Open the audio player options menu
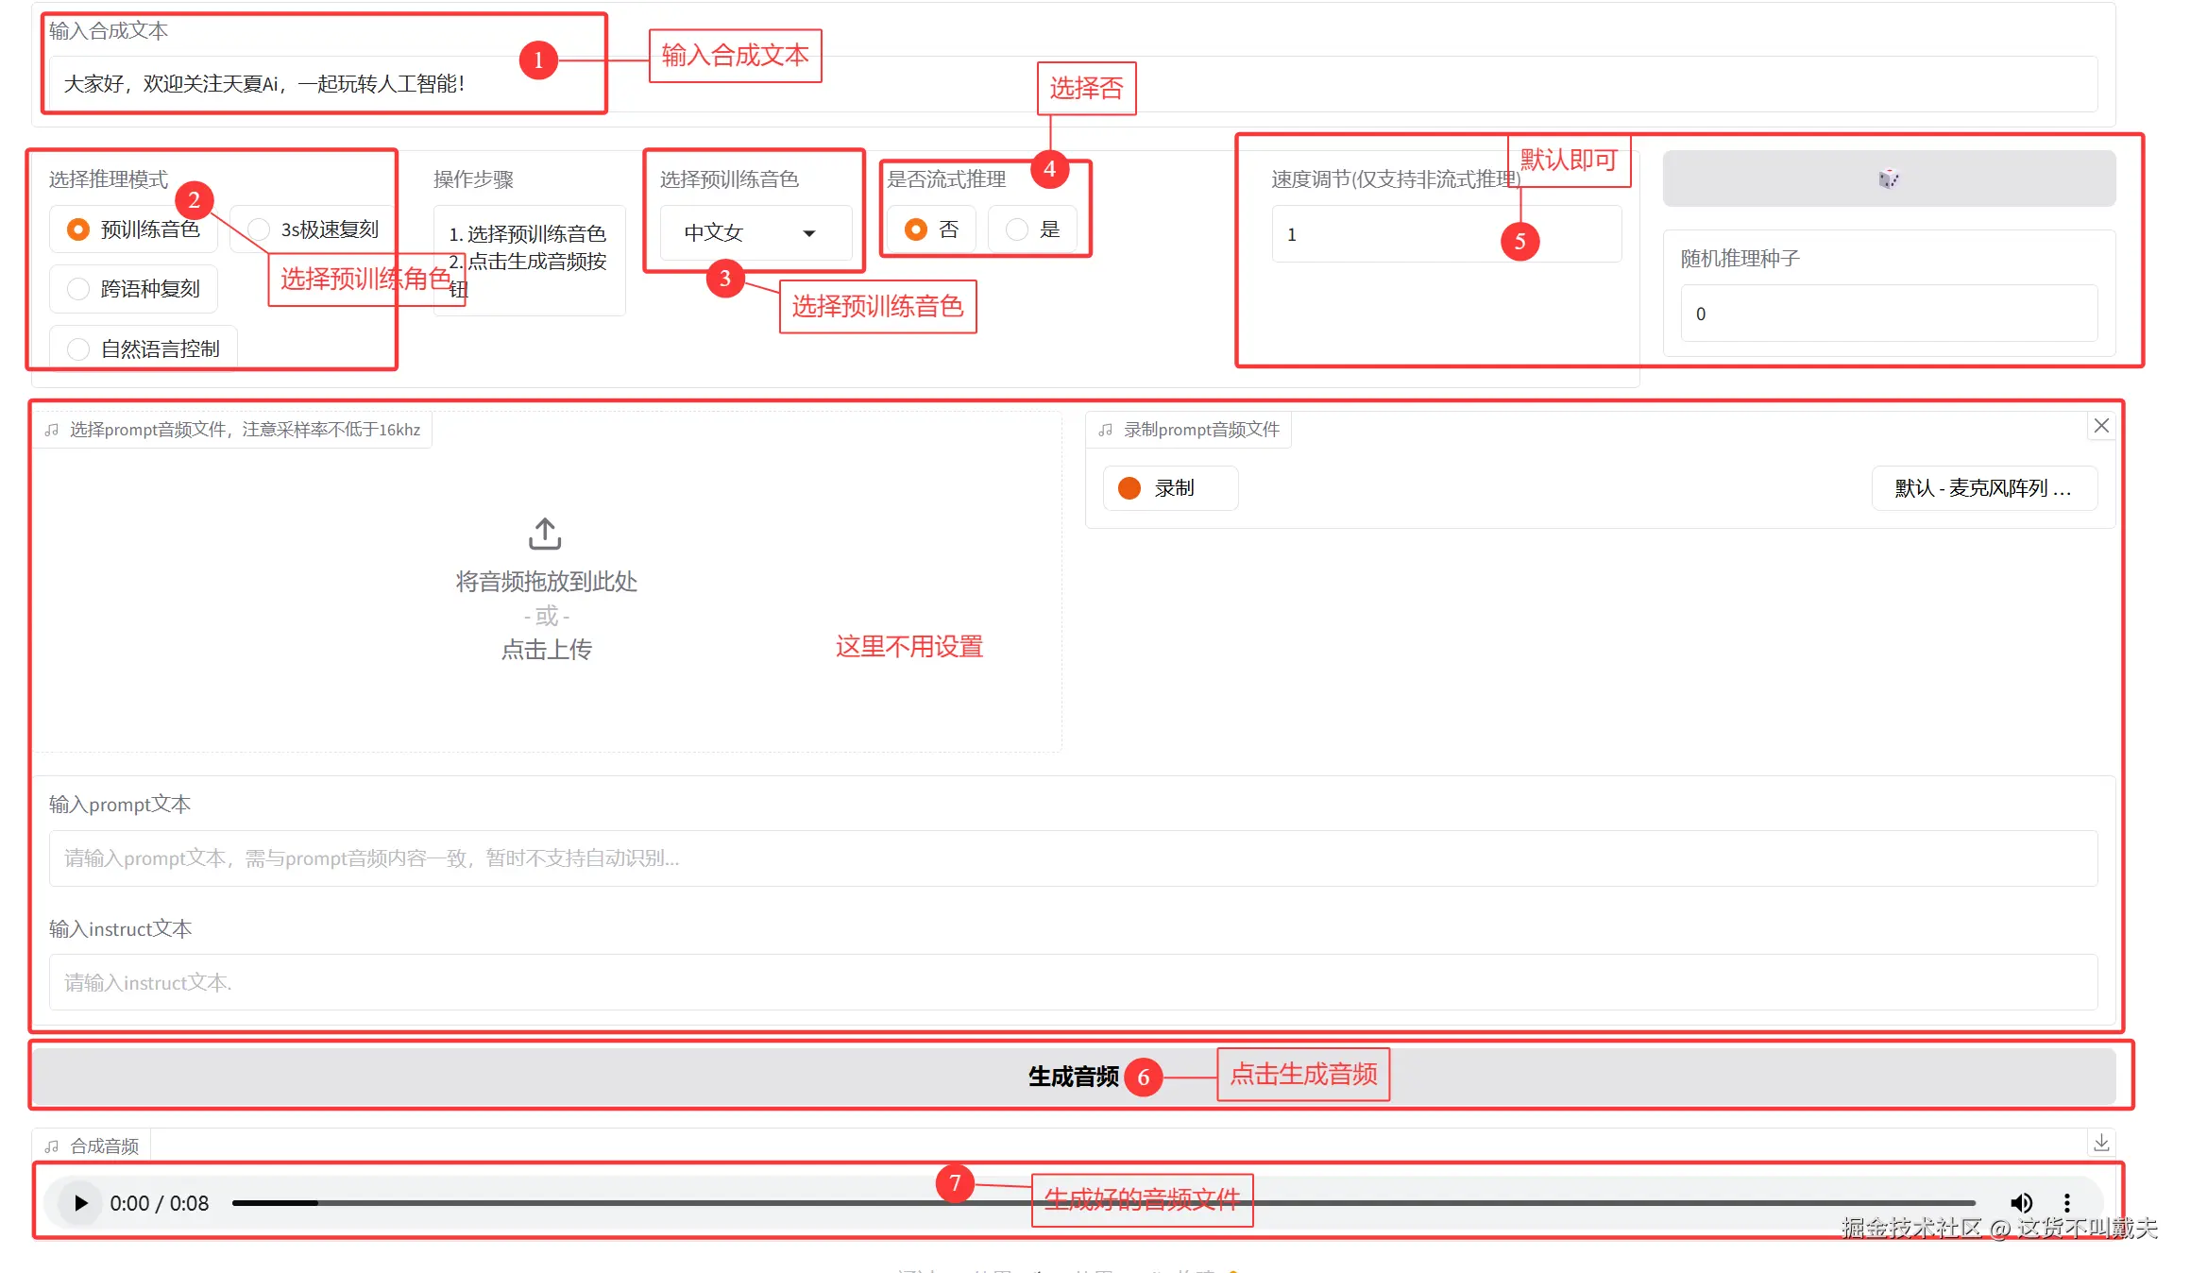Viewport: 2190px width, 1273px height. 2066,1202
